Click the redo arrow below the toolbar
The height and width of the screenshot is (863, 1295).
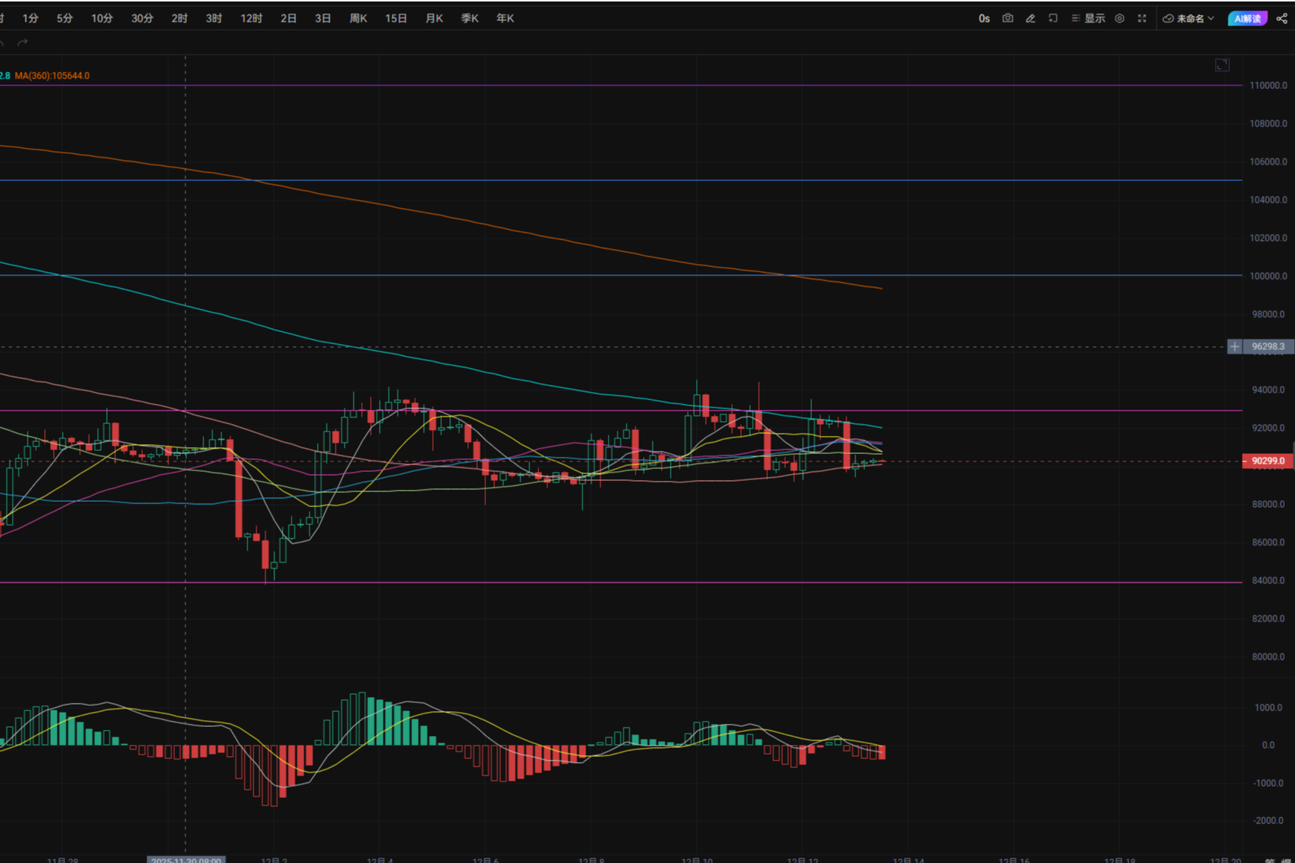click(x=22, y=42)
